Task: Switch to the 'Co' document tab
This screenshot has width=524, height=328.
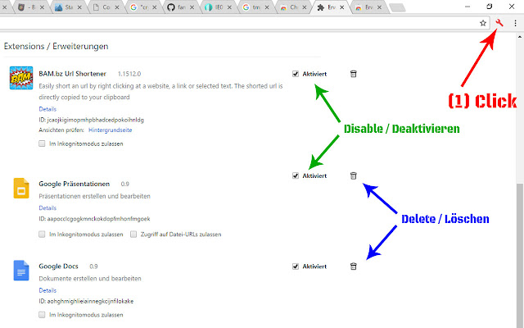Action: pos(105,7)
